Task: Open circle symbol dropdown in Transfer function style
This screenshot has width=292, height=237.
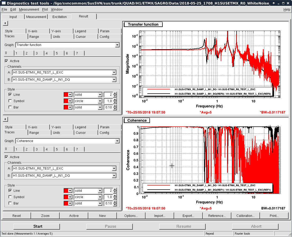Action: tap(100, 101)
